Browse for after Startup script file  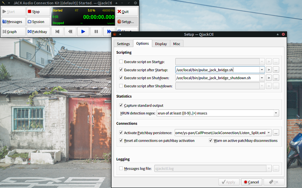[276, 70]
